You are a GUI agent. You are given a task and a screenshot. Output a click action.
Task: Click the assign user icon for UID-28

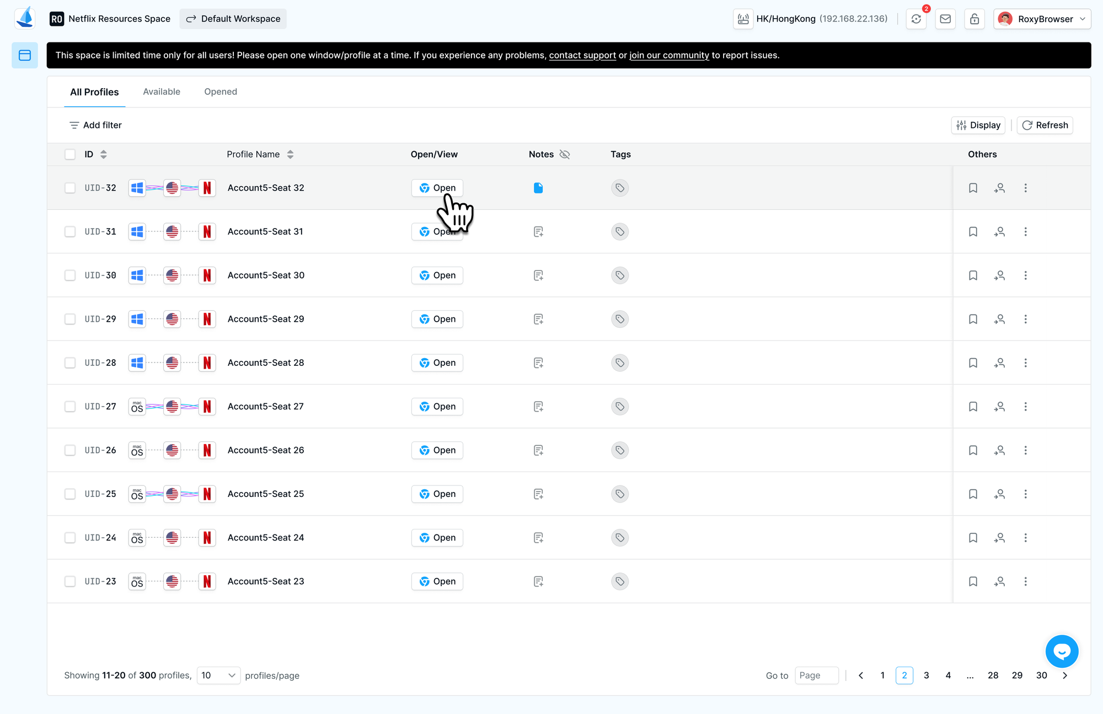pos(999,363)
